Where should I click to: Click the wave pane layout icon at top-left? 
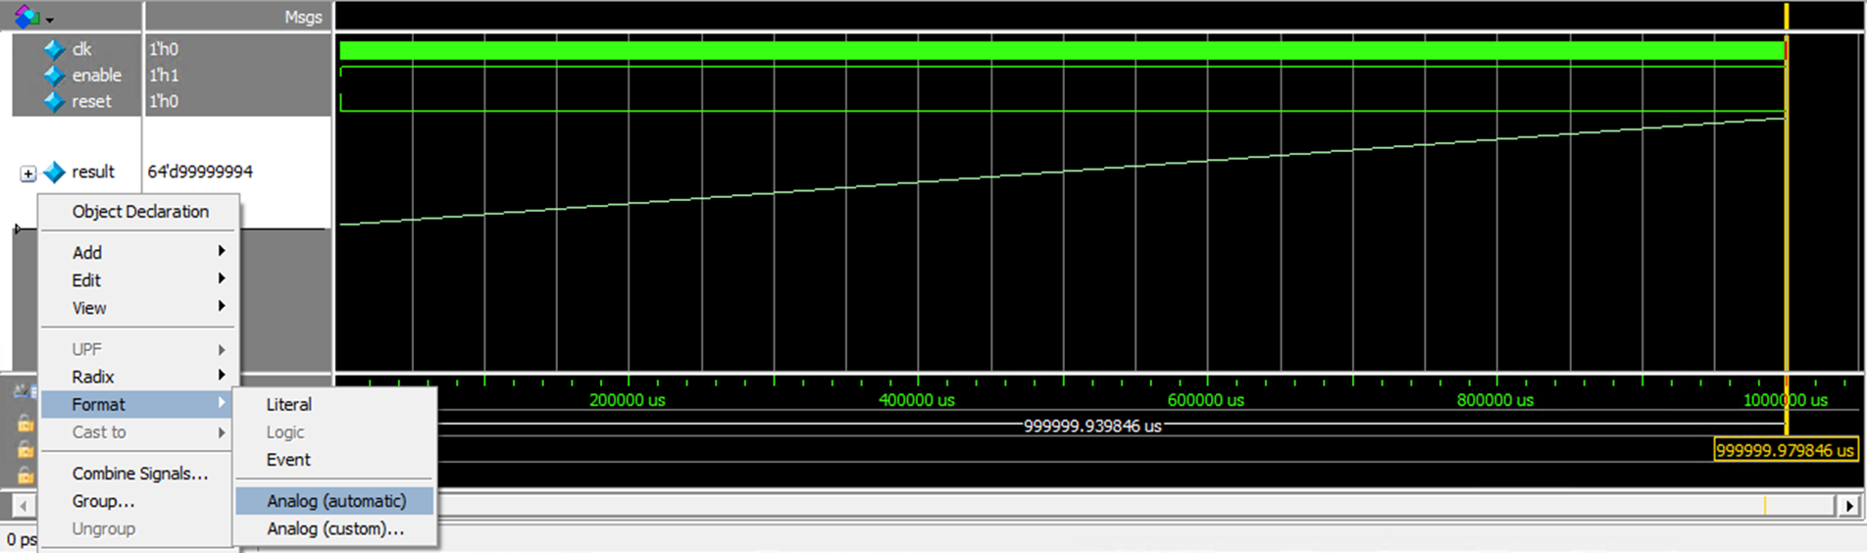26,17
